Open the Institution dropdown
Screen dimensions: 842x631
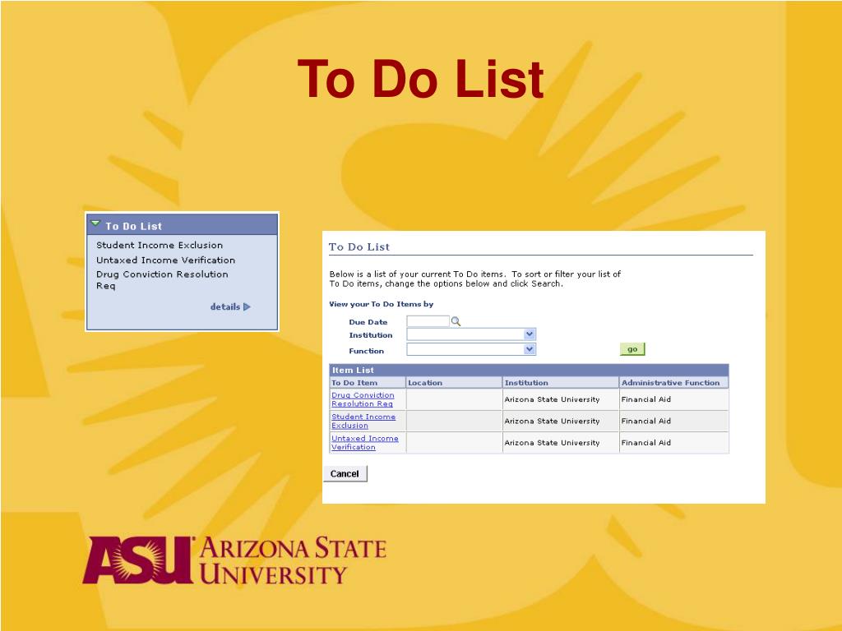click(x=529, y=334)
